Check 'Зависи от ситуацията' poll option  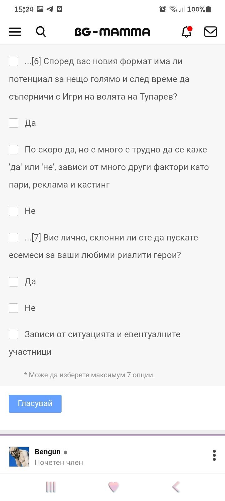pos(13,334)
